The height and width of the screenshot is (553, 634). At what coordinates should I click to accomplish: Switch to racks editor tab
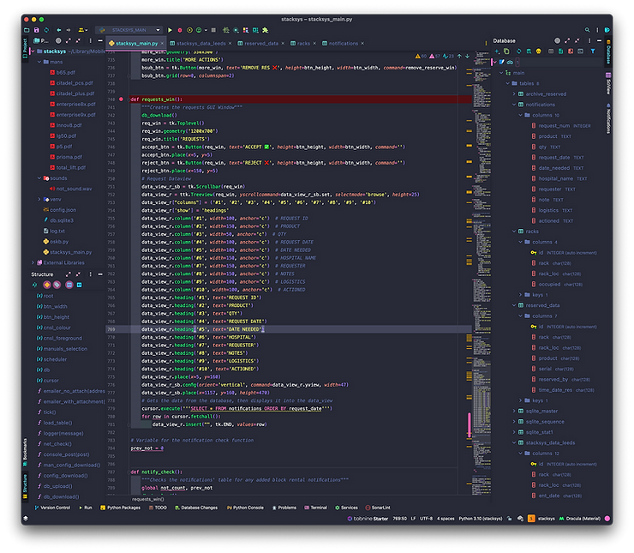click(x=303, y=43)
